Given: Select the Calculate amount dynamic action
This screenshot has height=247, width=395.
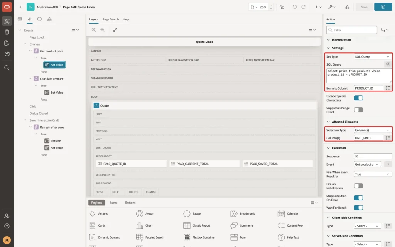Looking at the screenshot, I should click(52, 79).
